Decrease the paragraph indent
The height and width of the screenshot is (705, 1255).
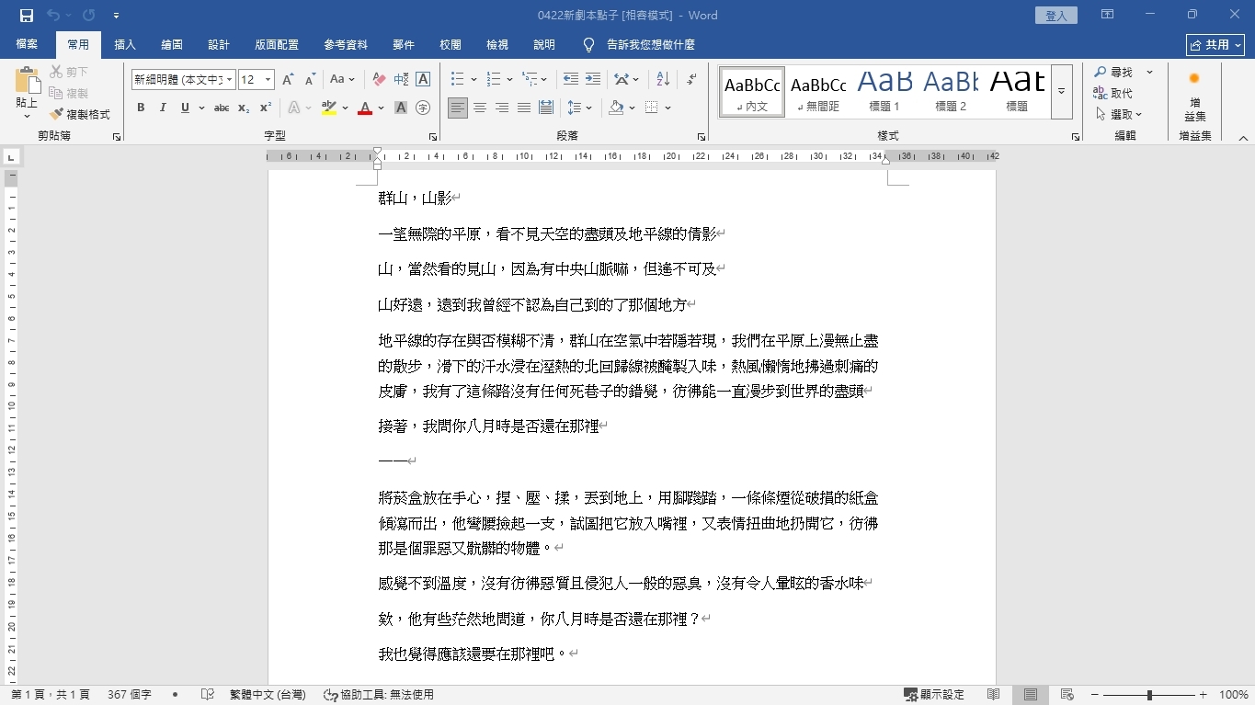pos(571,80)
